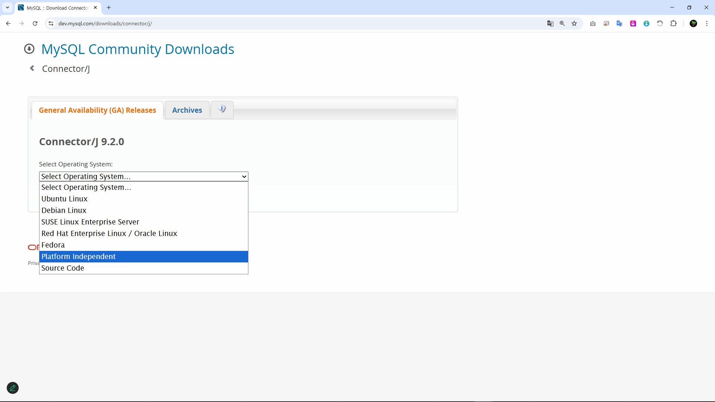Reload the current page
The width and height of the screenshot is (715, 402).
pos(35,23)
